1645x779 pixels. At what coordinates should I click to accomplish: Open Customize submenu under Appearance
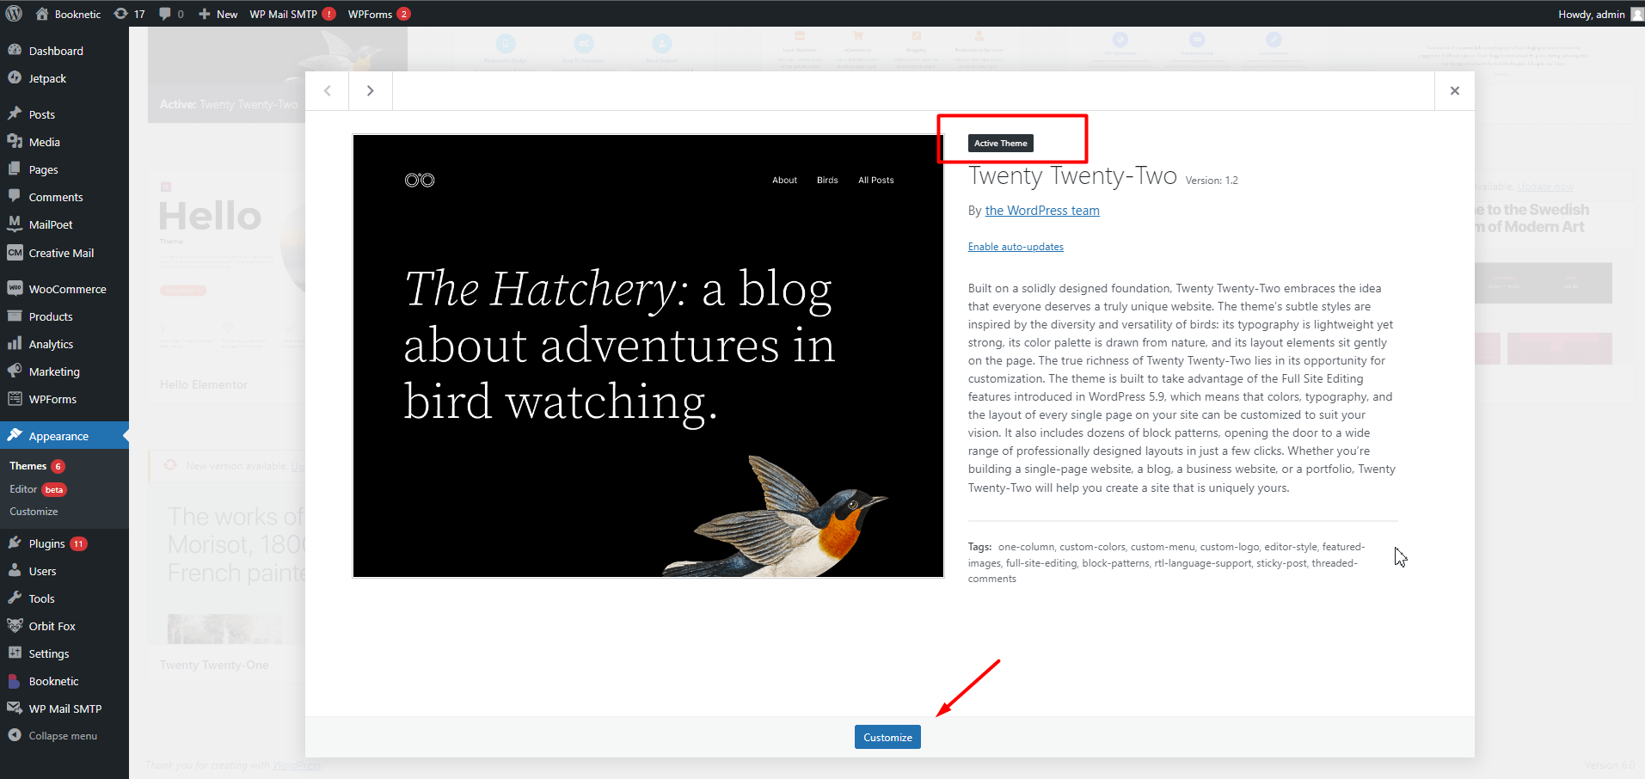pyautogui.click(x=34, y=512)
